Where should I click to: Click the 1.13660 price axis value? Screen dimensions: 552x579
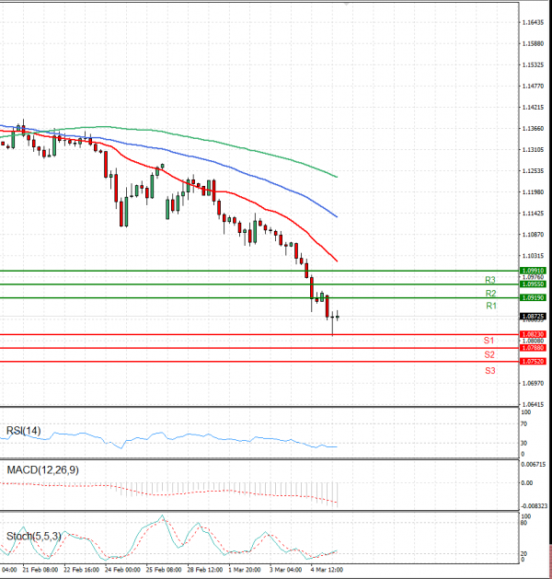tap(534, 129)
